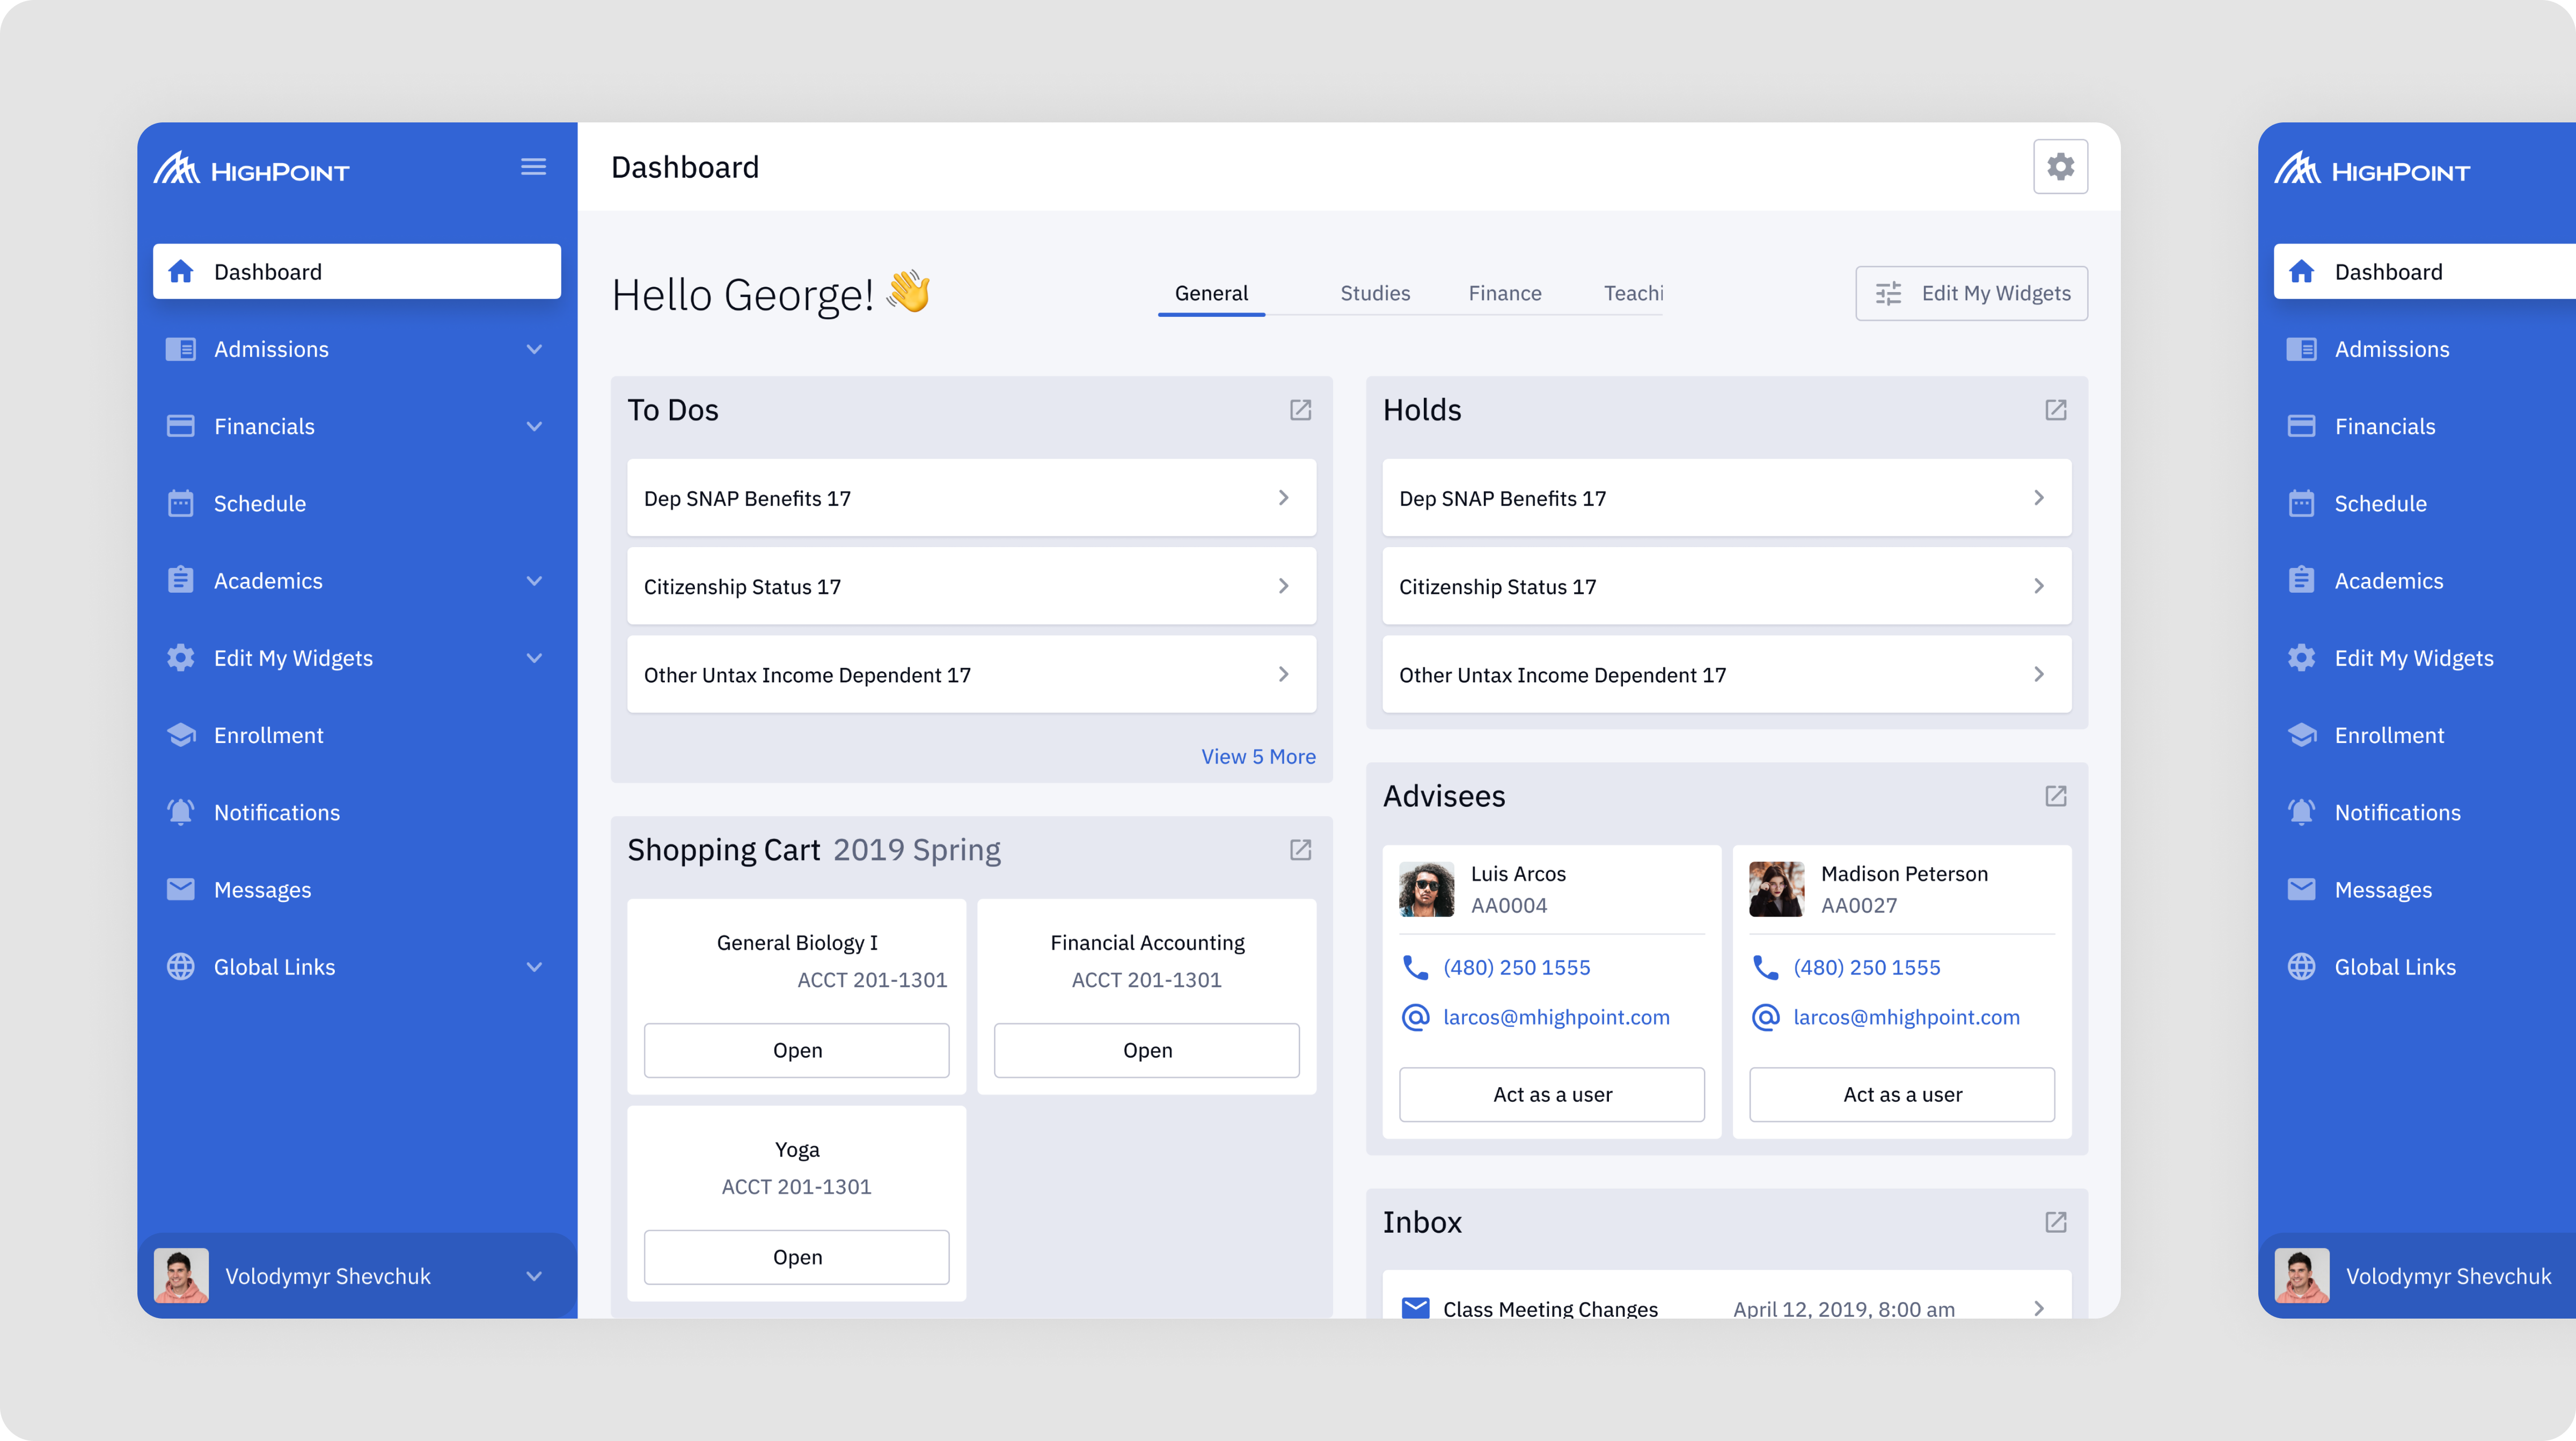
Task: Open Other Untax Income Dependent 17 in Holds
Action: [x=1726, y=674]
